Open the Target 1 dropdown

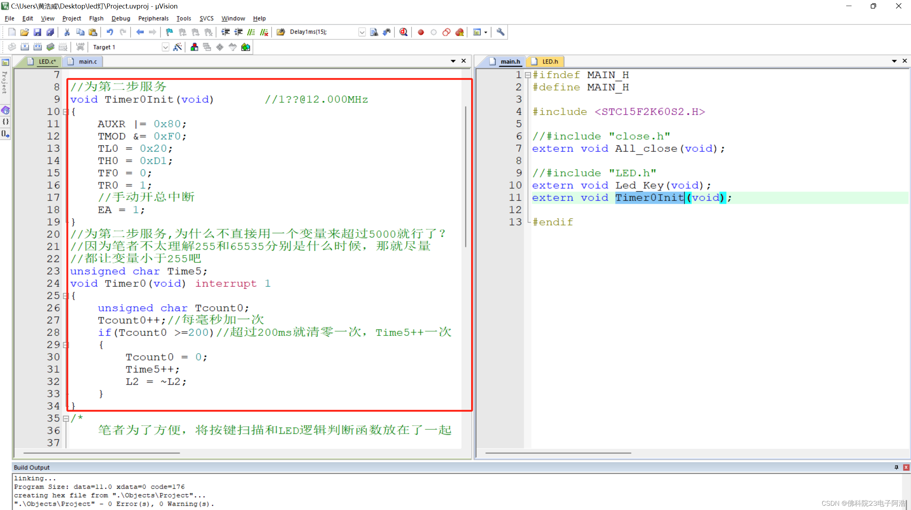(165, 47)
